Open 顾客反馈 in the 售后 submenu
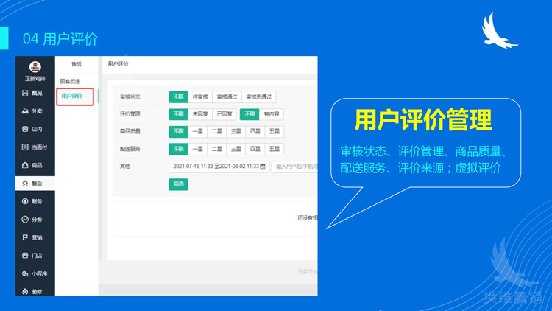552x311 pixels. tap(70, 82)
